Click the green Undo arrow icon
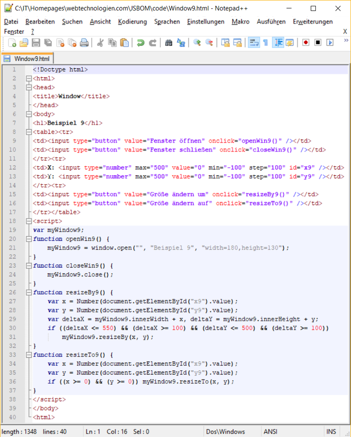This screenshot has width=351, height=437. [x=140, y=42]
